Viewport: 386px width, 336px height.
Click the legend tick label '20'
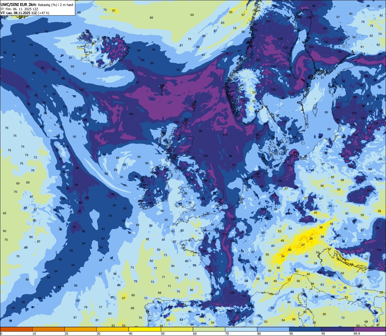point(66,334)
